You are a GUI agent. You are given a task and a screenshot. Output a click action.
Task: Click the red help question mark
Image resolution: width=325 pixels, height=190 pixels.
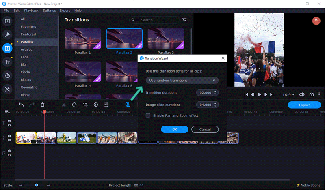click(x=316, y=21)
